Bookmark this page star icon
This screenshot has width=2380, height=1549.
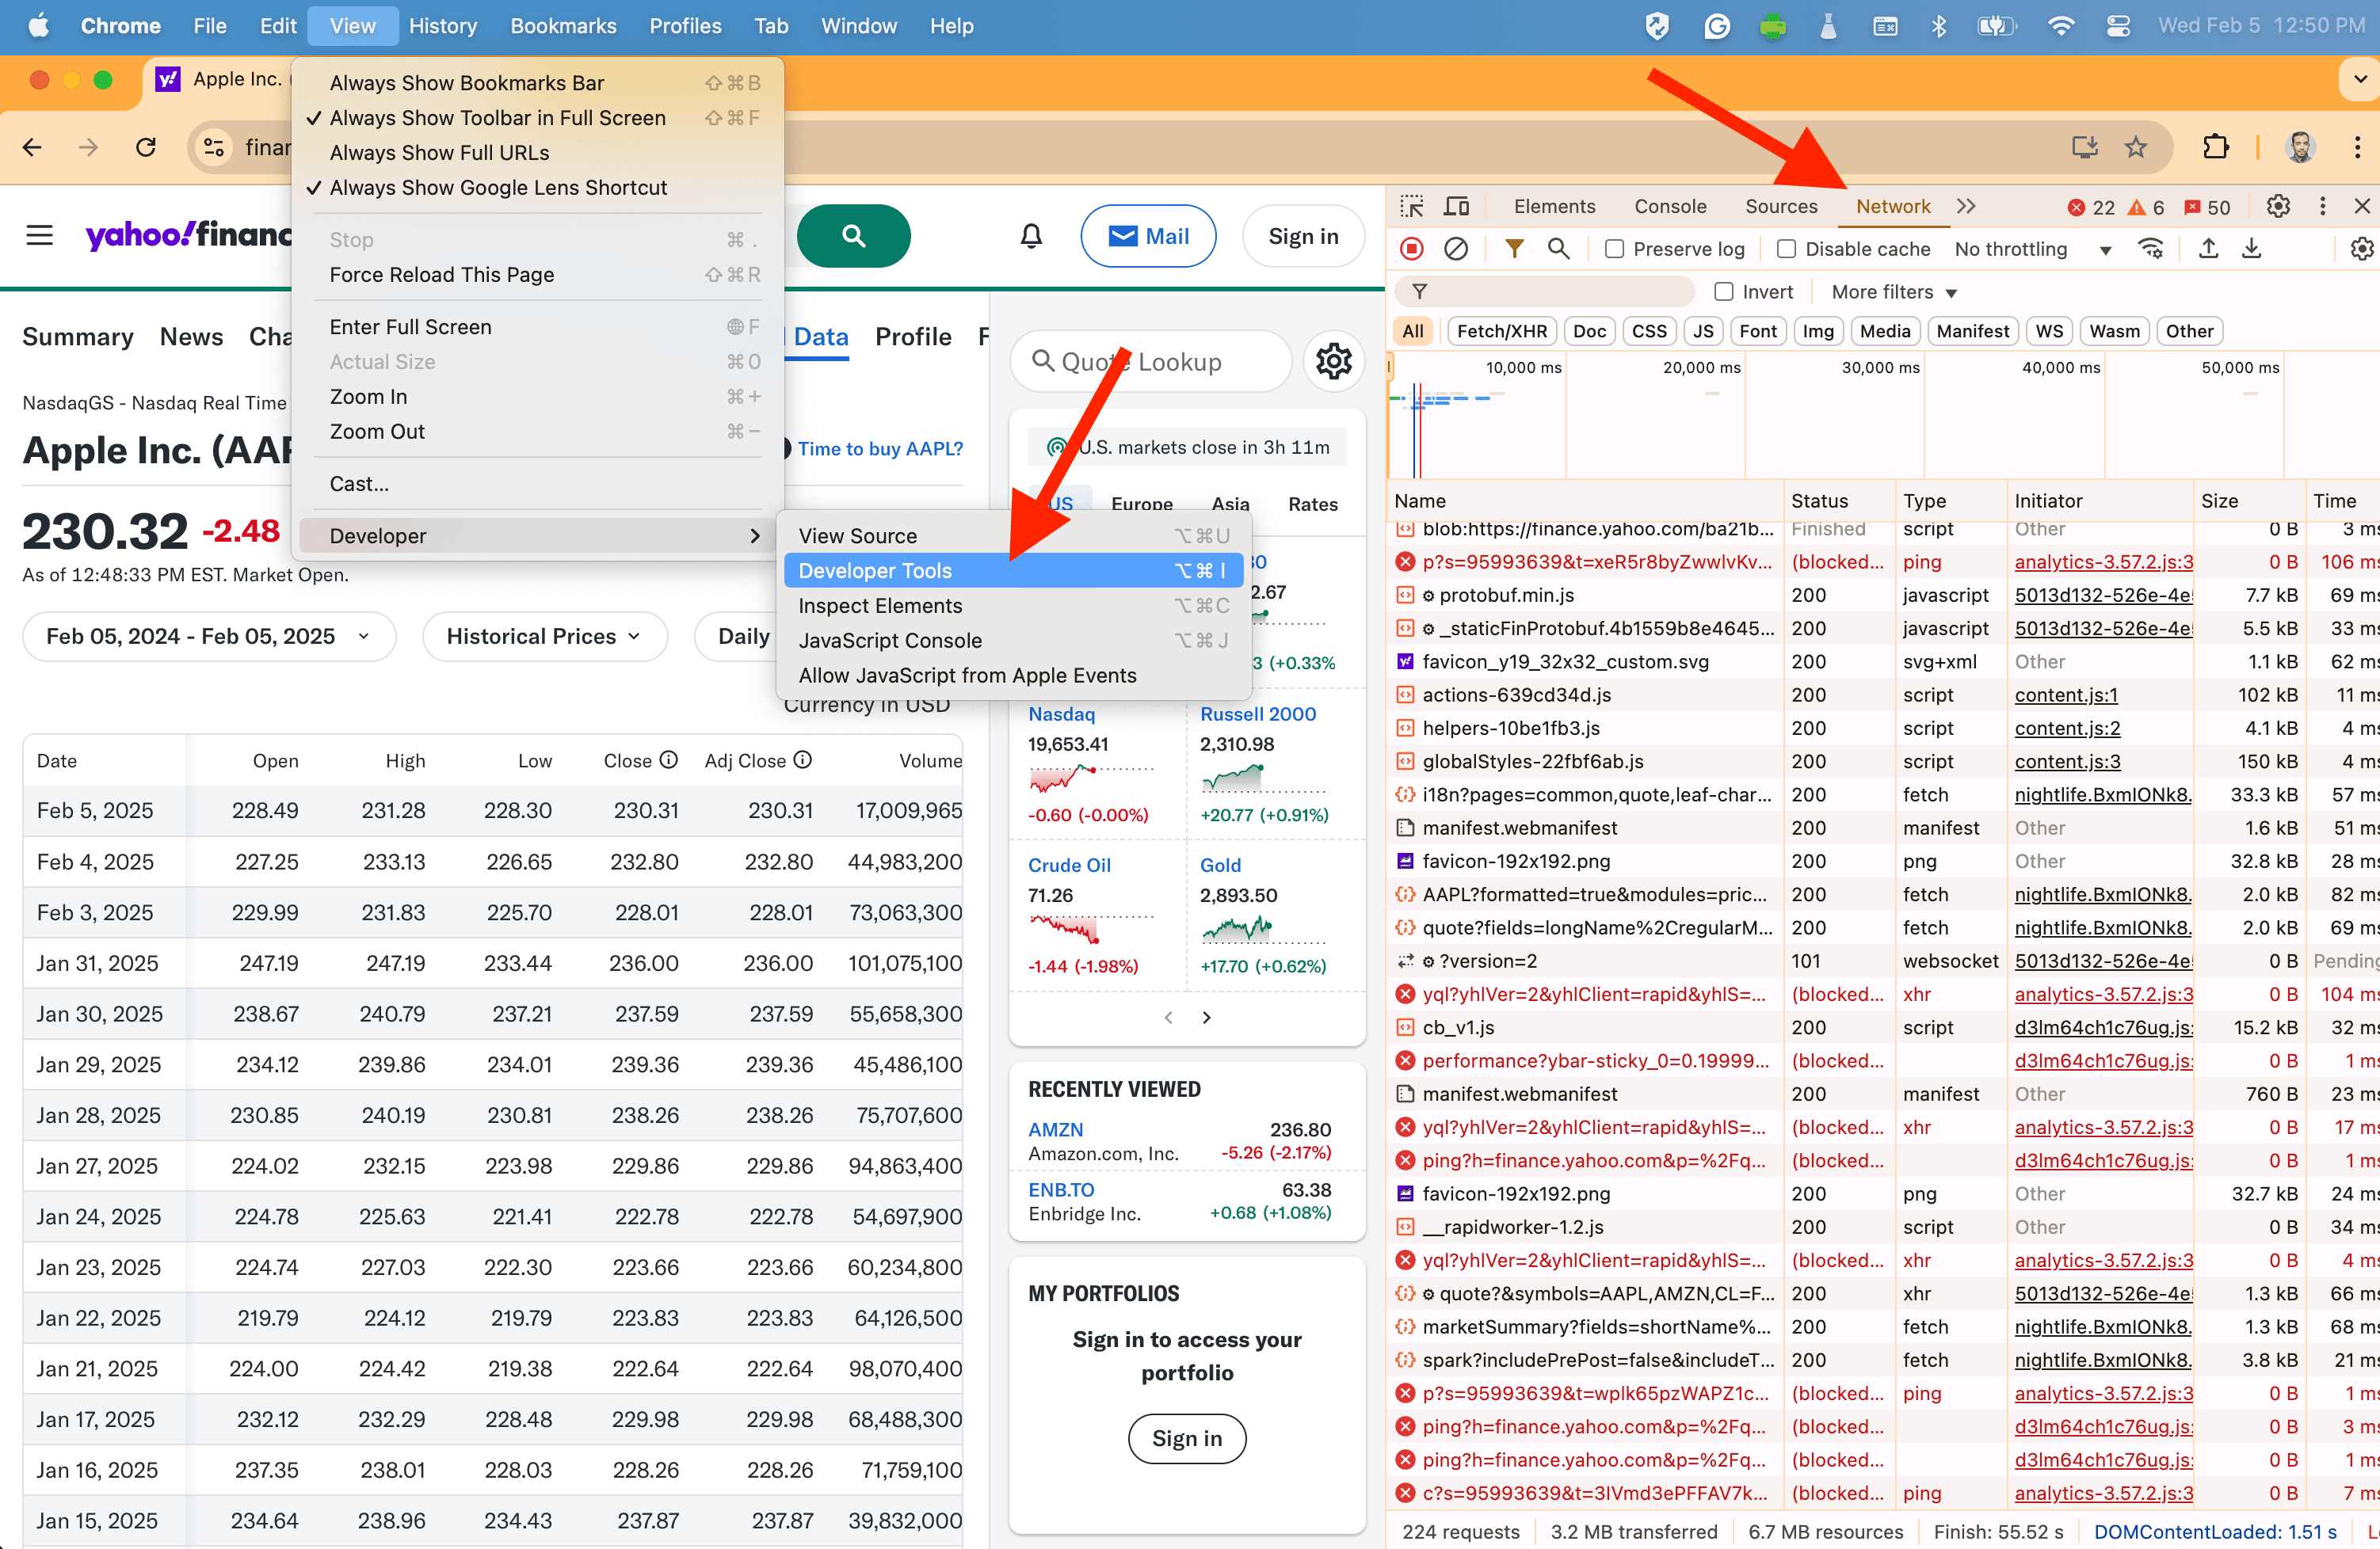(x=2135, y=148)
